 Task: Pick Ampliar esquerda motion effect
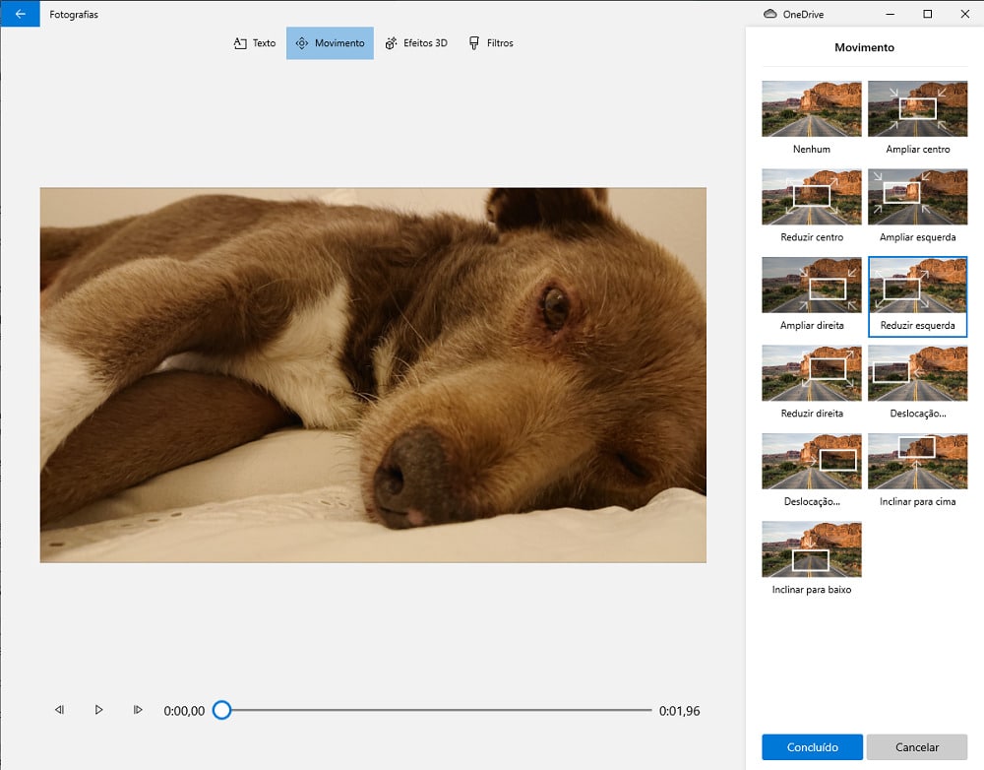[917, 197]
